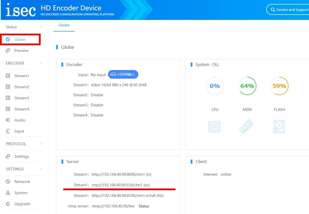Open the Preview menu item
The image size is (309, 214).
click(21, 51)
